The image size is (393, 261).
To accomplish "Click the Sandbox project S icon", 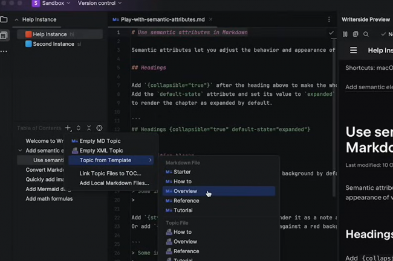I will tap(36, 3).
